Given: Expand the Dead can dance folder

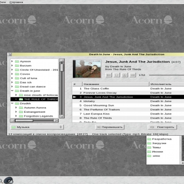Looking at the screenshot, I should pyautogui.click(x=12, y=86).
